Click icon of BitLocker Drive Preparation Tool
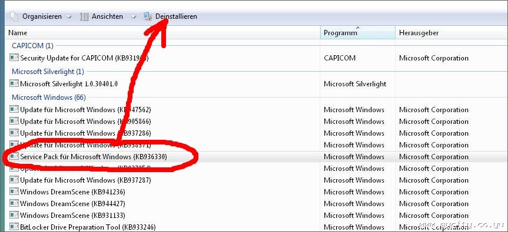Viewport: 508px width, 232px height. click(x=14, y=227)
